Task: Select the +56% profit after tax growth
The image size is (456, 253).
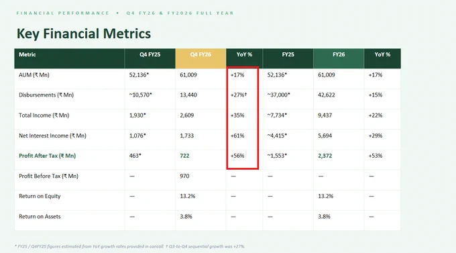Action: [237, 156]
